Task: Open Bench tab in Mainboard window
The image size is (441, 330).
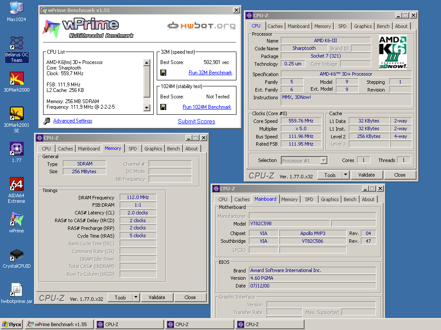Action: 350,199
